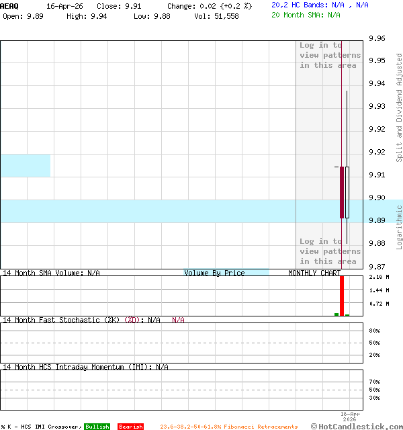Click the HotCandlestick.com copyright link
Image resolution: width=403 pixels, height=430 pixels.
coord(357,426)
